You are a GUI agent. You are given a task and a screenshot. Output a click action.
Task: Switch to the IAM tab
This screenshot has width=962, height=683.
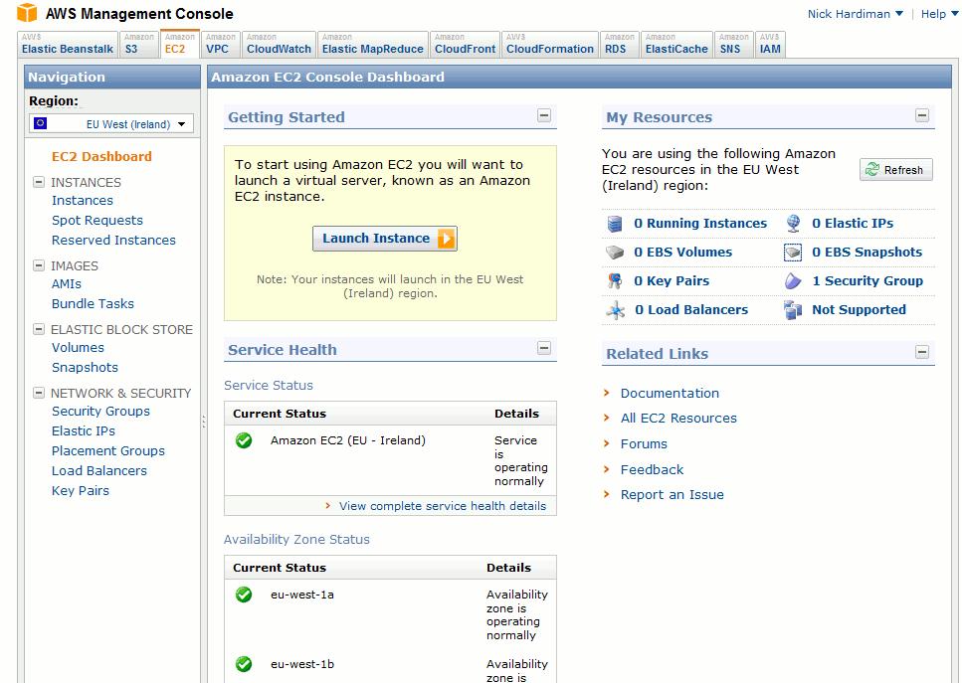[x=770, y=44]
